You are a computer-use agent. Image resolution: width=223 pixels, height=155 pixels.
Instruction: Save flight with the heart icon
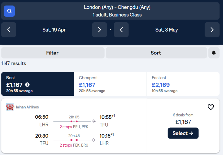tap(211, 107)
